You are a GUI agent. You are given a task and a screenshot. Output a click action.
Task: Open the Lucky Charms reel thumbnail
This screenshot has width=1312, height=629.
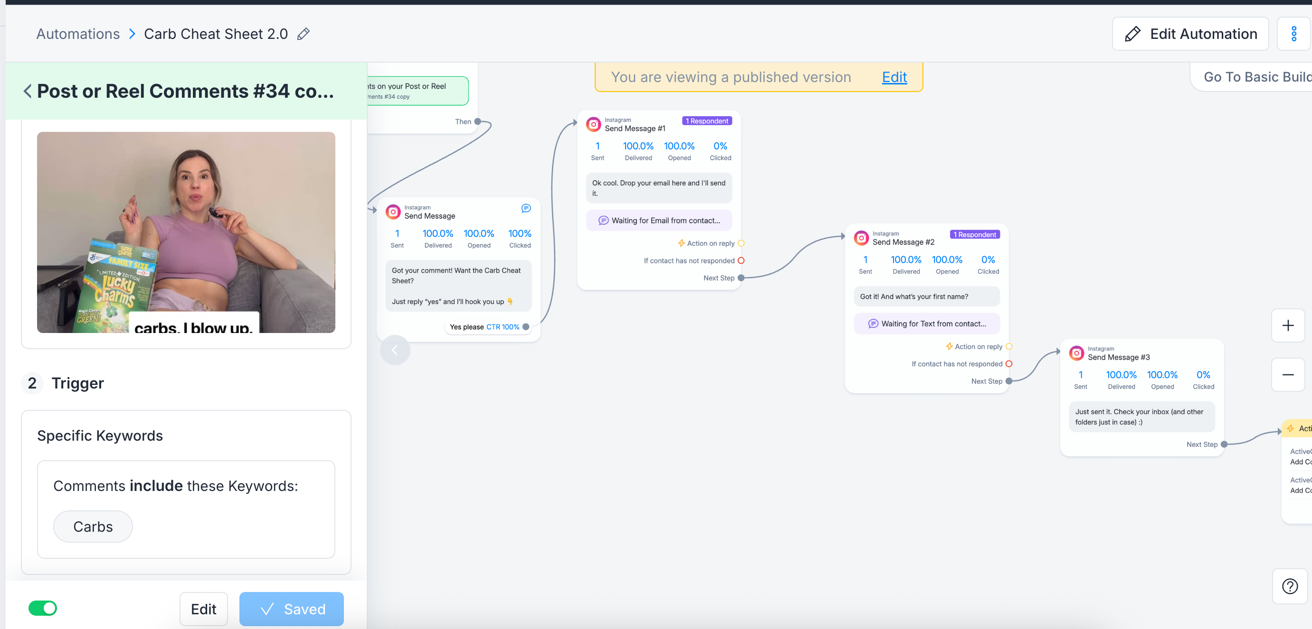pos(186,232)
